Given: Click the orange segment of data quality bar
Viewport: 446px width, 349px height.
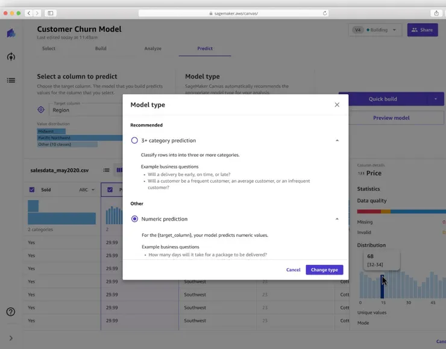Looking at the screenshot, I should (x=386, y=212).
